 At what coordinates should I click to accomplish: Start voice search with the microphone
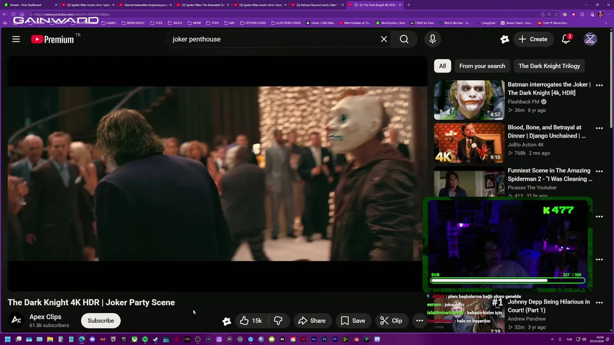[x=433, y=39]
